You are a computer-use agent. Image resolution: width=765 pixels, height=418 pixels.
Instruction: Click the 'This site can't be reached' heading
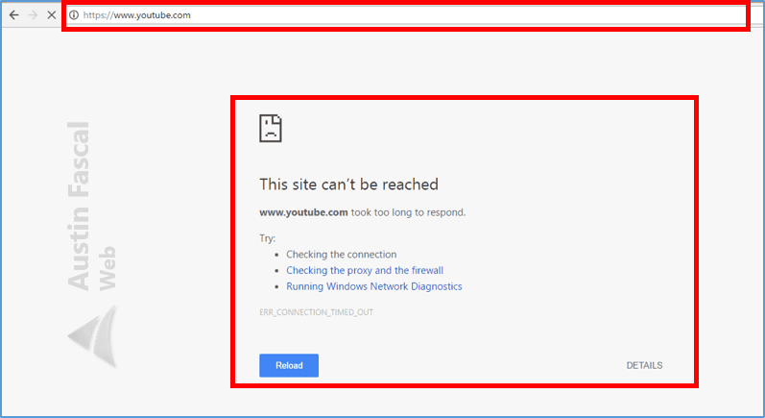(x=348, y=184)
